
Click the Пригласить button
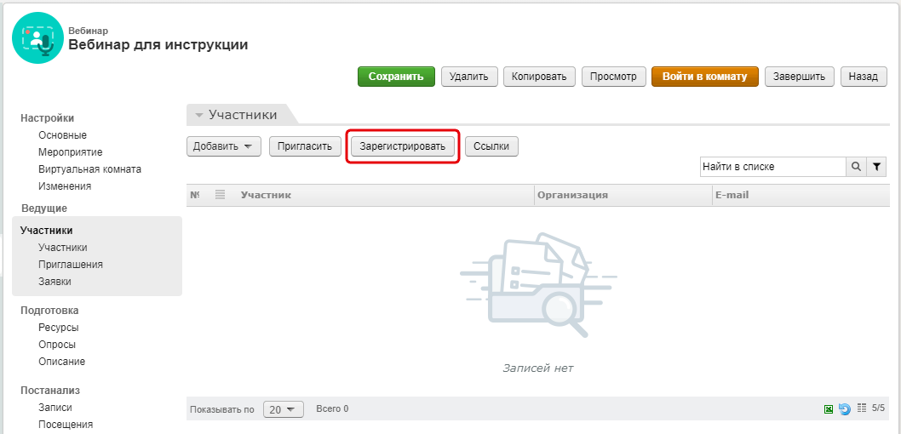[x=305, y=146]
